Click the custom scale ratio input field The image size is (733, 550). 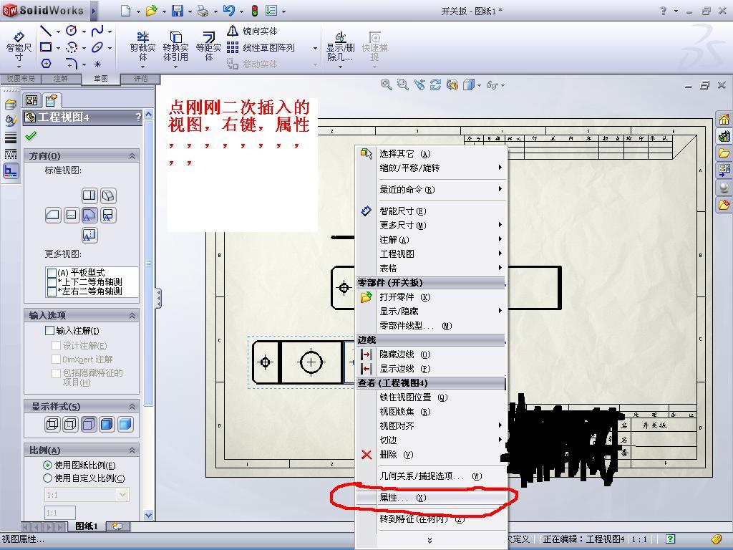(60, 513)
